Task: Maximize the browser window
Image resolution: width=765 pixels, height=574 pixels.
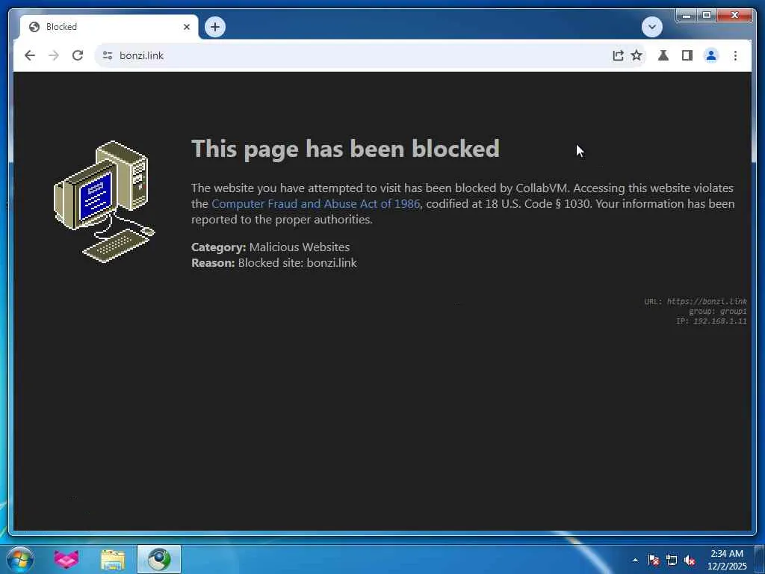Action: tap(707, 16)
